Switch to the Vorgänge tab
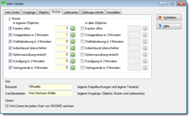This screenshot has width=191, height=118. (29, 12)
